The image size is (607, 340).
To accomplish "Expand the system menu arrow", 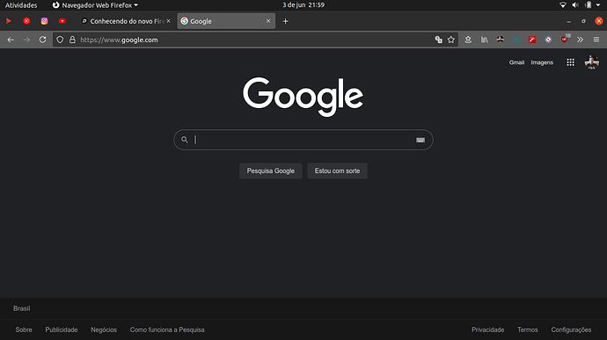I will coord(598,5).
